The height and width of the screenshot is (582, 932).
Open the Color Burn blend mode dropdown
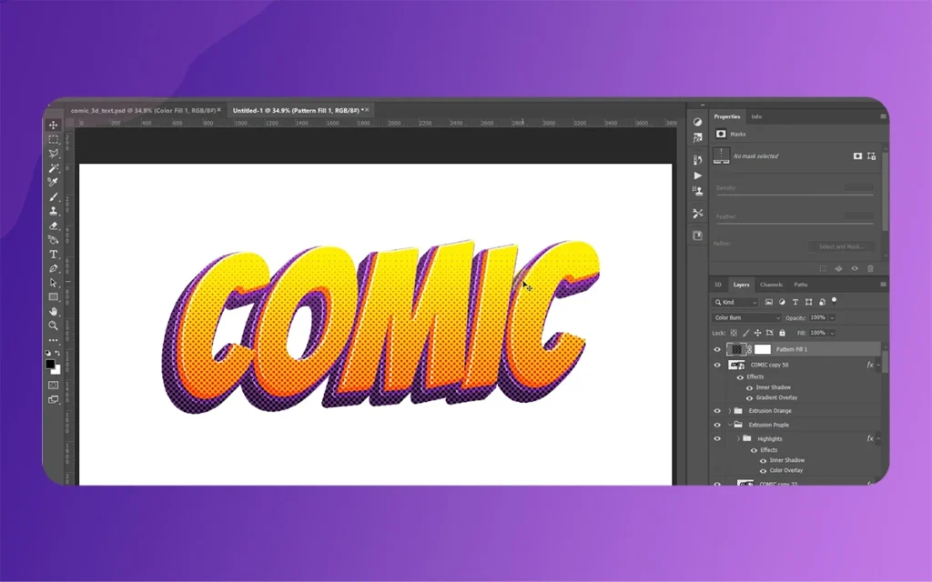tap(746, 317)
